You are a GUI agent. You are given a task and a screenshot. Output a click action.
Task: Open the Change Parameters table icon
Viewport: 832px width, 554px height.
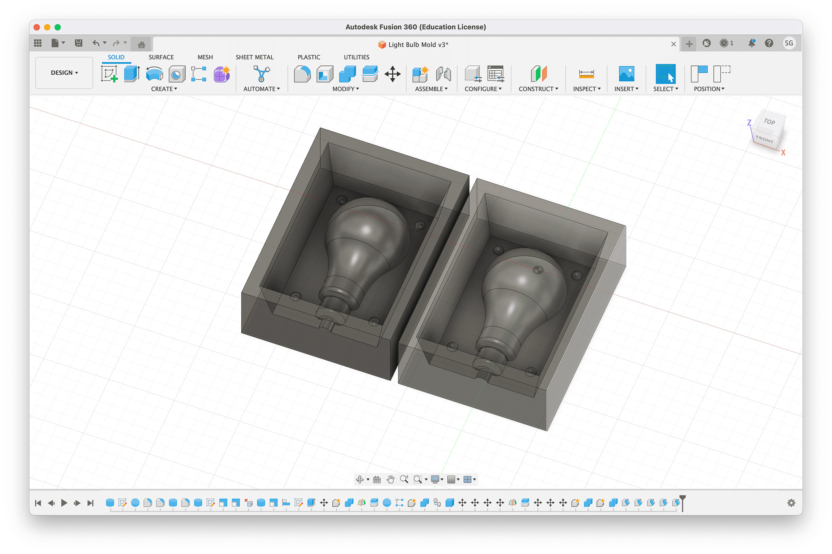496,74
